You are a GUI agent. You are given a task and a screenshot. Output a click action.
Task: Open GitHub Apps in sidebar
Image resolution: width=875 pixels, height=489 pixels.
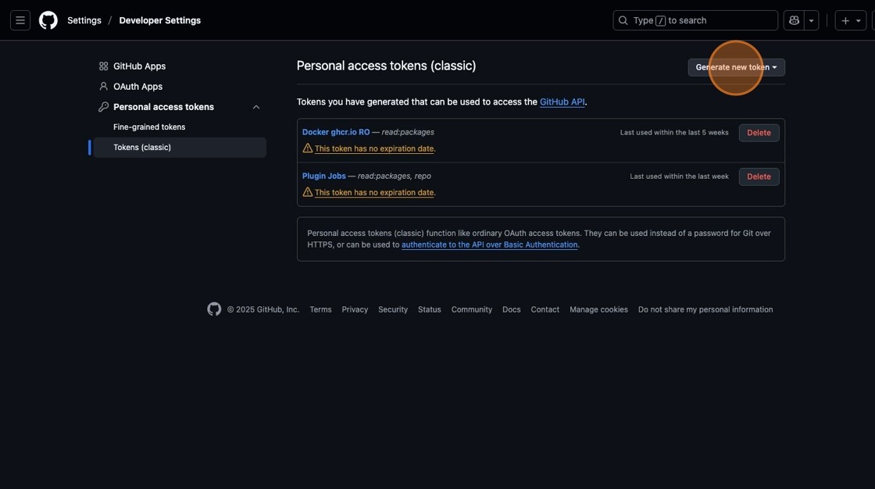coord(139,66)
